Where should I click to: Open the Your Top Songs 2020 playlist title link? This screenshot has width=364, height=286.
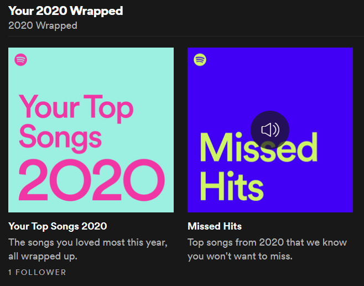point(58,226)
